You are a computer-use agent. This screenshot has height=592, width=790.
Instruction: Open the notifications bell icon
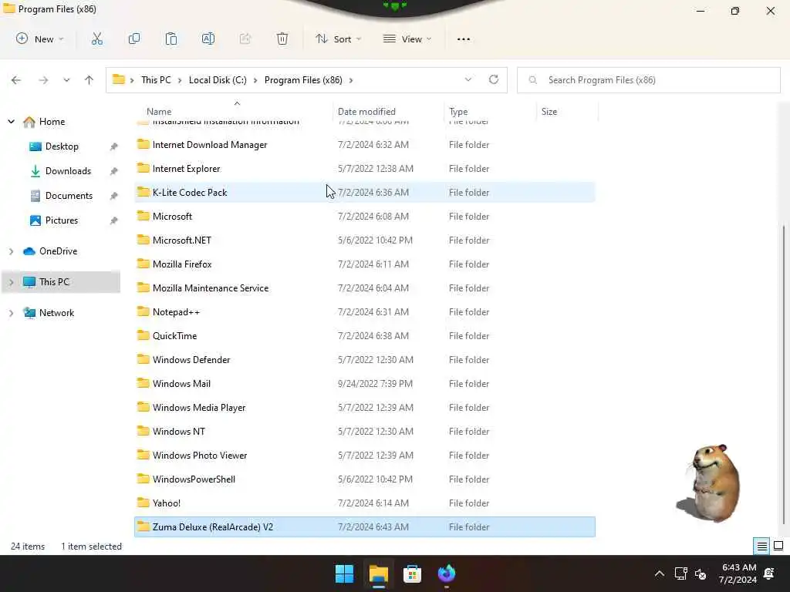(x=769, y=573)
